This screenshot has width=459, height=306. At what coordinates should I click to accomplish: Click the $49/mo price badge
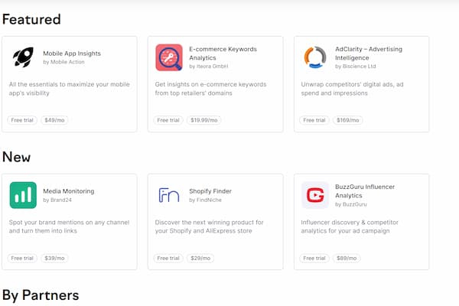click(x=54, y=120)
